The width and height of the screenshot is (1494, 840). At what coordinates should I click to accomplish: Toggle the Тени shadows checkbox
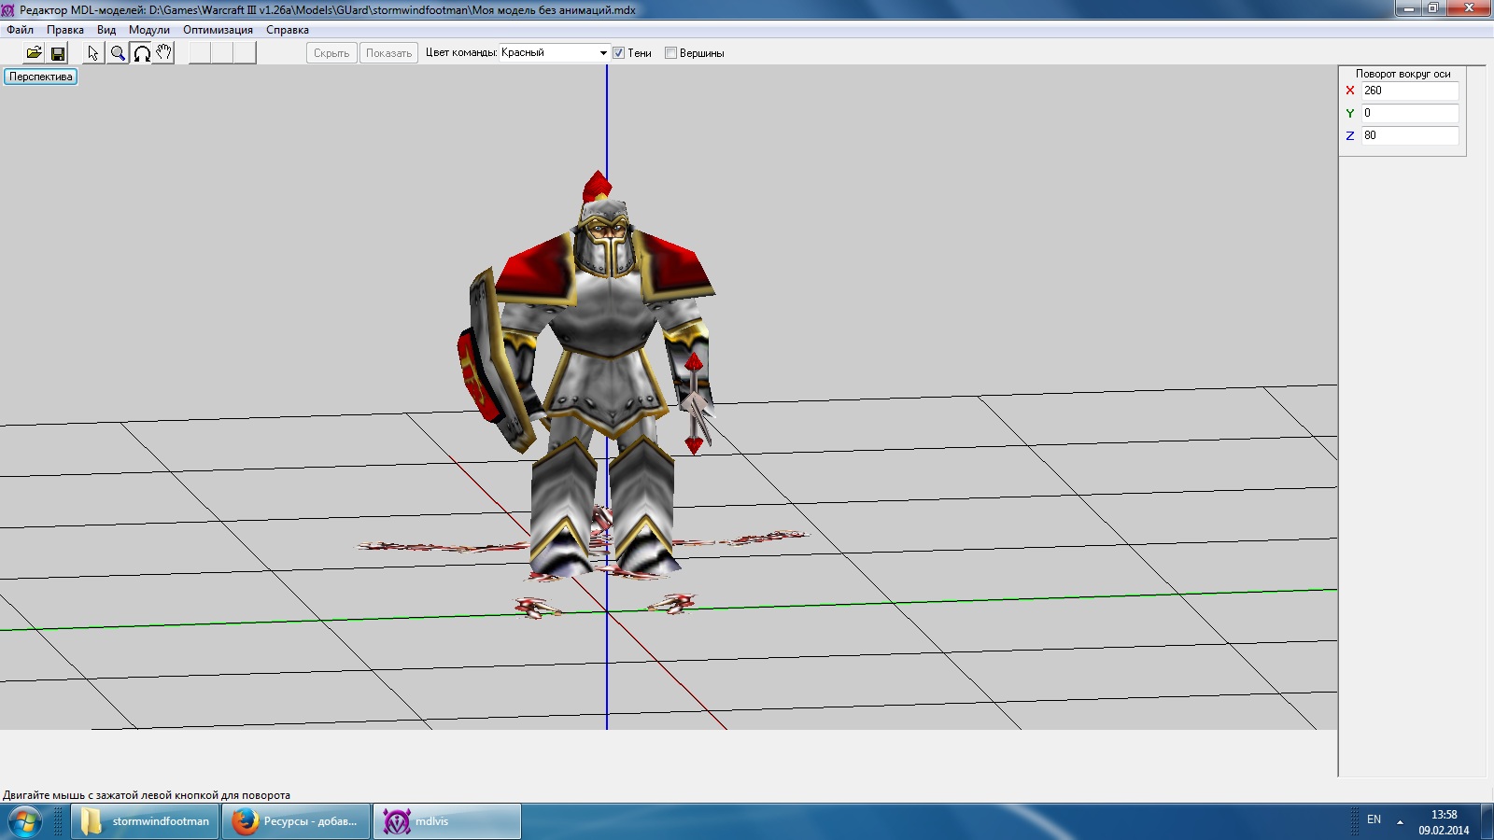(618, 53)
